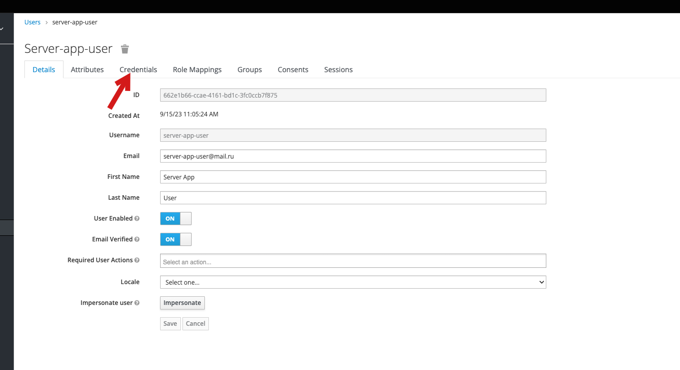Select the Groups tab
680x370 pixels.
tap(250, 70)
